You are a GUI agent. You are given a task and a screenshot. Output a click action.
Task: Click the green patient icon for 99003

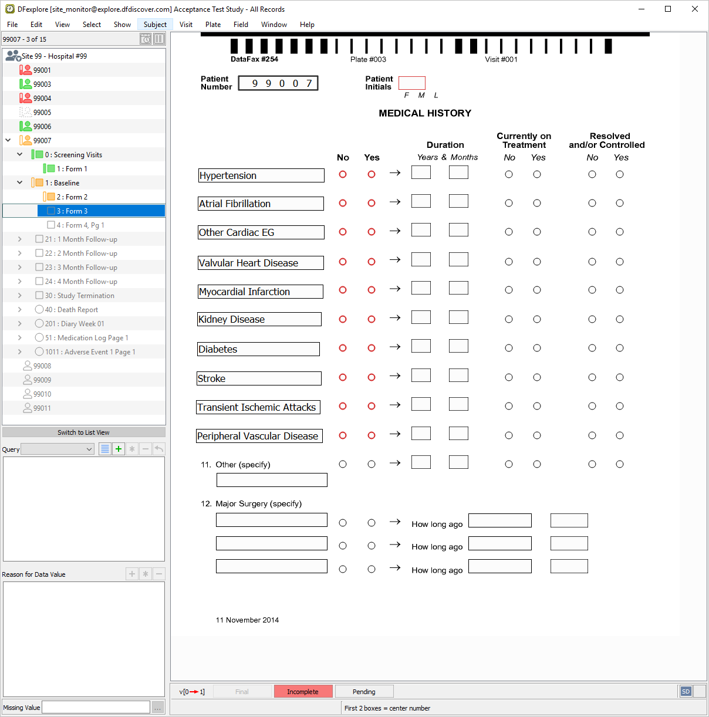pos(25,84)
